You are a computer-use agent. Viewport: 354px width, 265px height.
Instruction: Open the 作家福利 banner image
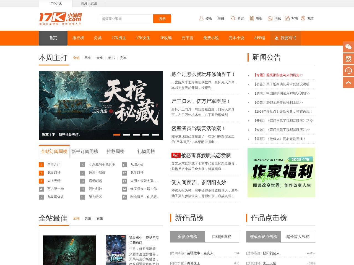tap(281, 173)
